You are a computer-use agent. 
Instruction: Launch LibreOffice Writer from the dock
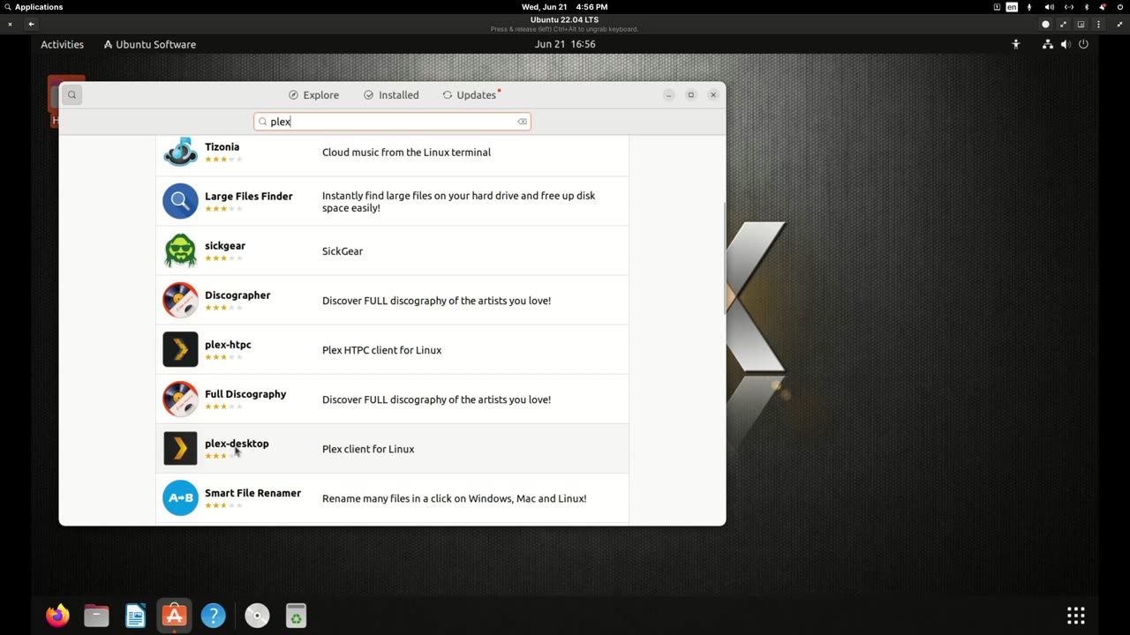tap(135, 615)
